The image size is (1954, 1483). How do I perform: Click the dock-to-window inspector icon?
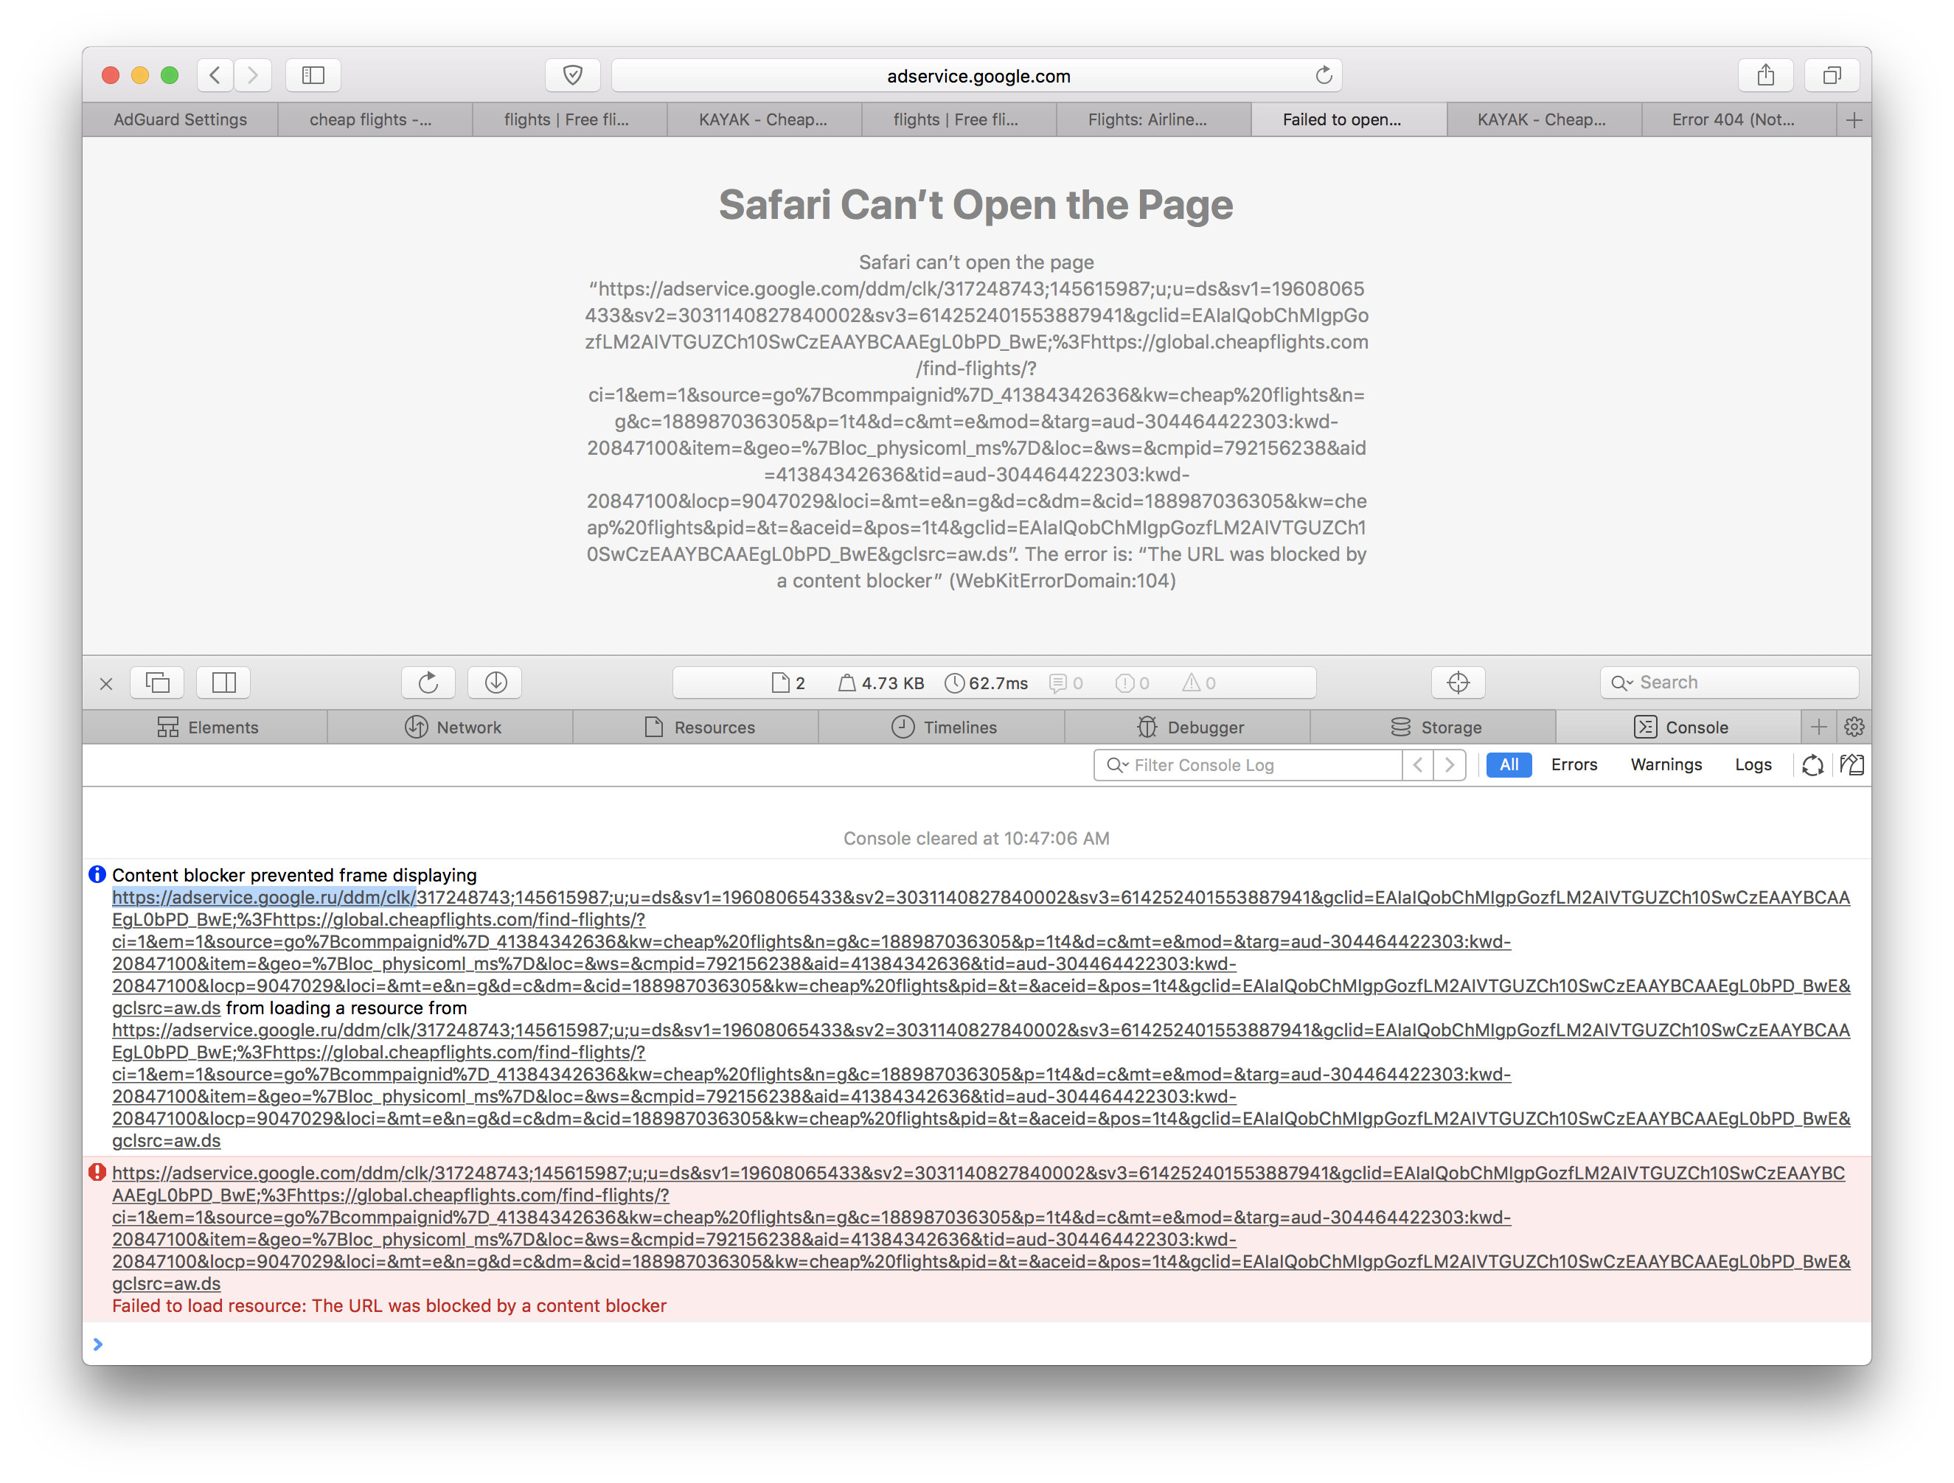156,682
